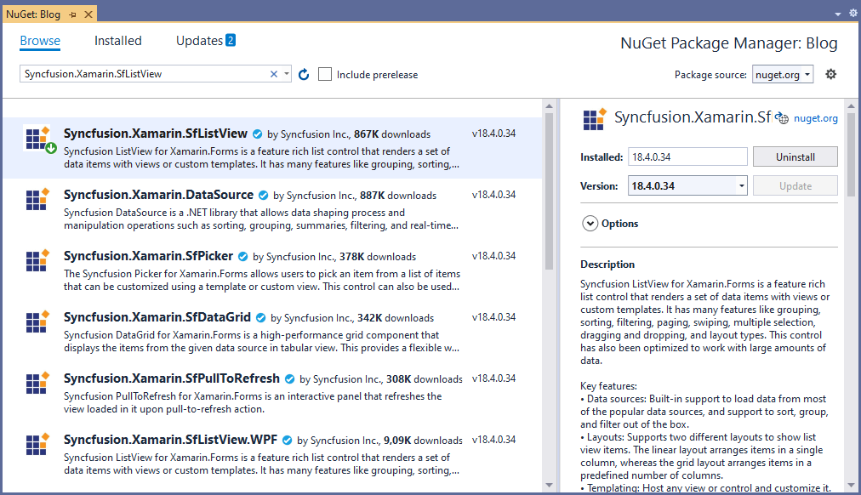
Task: Click the package icon in details pane
Action: point(594,119)
